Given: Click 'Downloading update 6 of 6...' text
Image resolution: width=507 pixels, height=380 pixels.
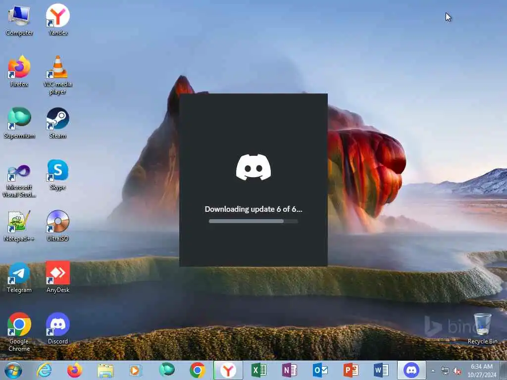Looking at the screenshot, I should (253, 209).
